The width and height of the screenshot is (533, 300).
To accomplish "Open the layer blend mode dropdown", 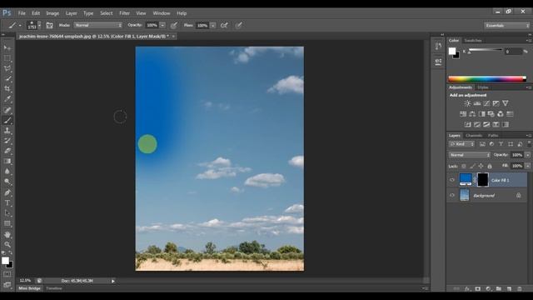I will [x=470, y=155].
